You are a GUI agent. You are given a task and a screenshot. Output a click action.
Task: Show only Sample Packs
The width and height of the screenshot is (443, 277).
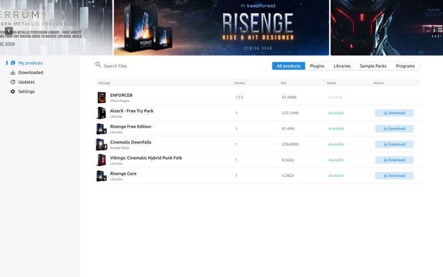click(373, 66)
